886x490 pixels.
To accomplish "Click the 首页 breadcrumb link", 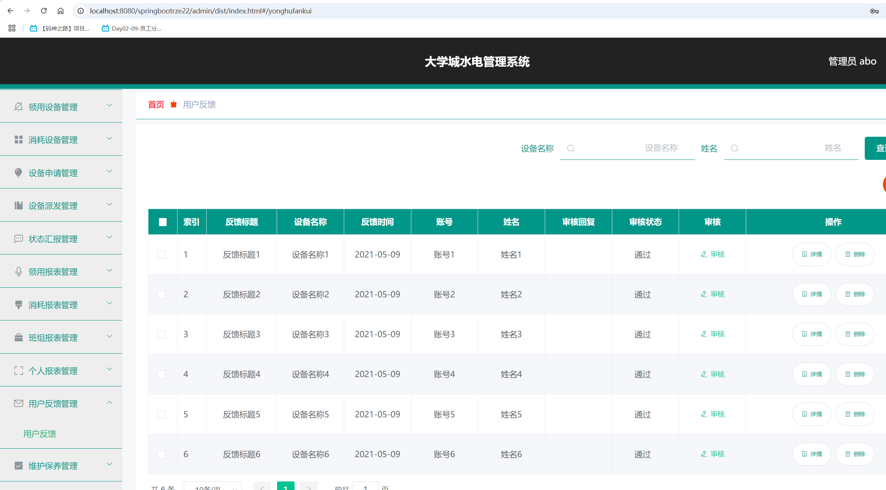I will coord(156,105).
